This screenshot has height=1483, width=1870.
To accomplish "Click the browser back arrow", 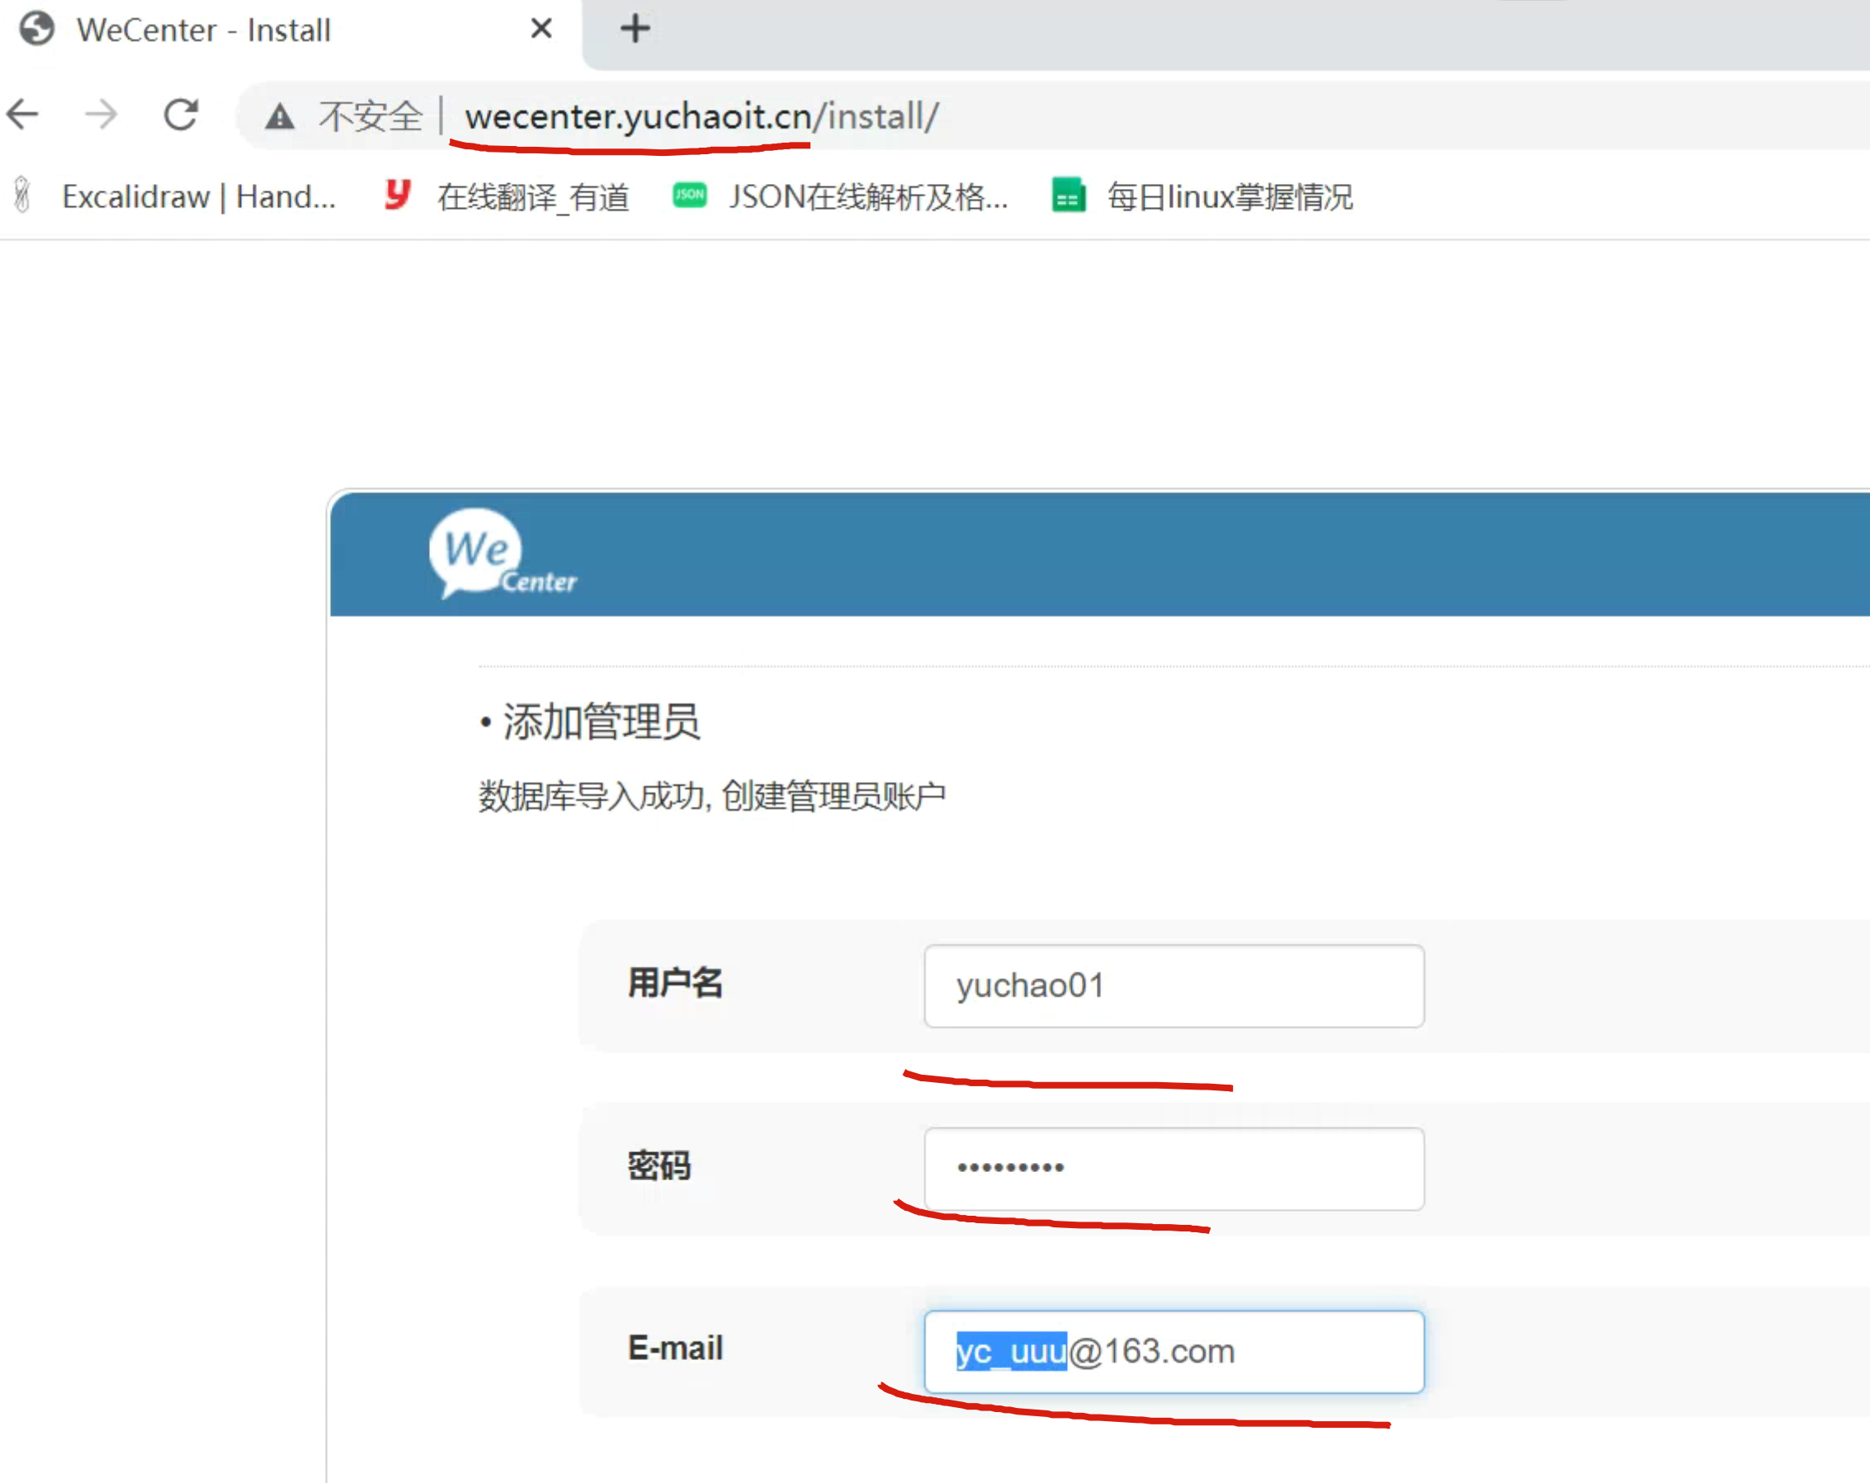I will (23, 115).
